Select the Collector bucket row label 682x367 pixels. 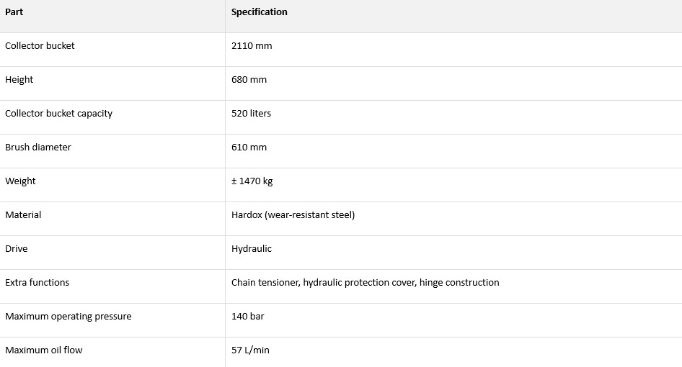tap(40, 45)
